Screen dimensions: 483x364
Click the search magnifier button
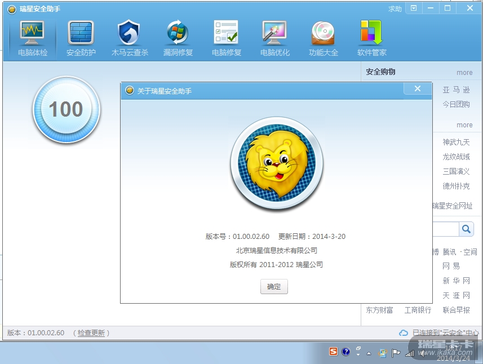pos(466,229)
